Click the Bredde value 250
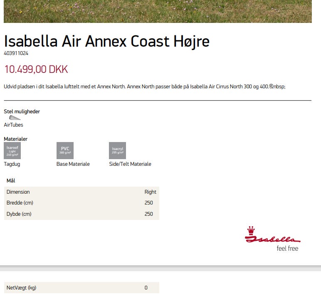This screenshot has height=302, width=321. [x=148, y=203]
